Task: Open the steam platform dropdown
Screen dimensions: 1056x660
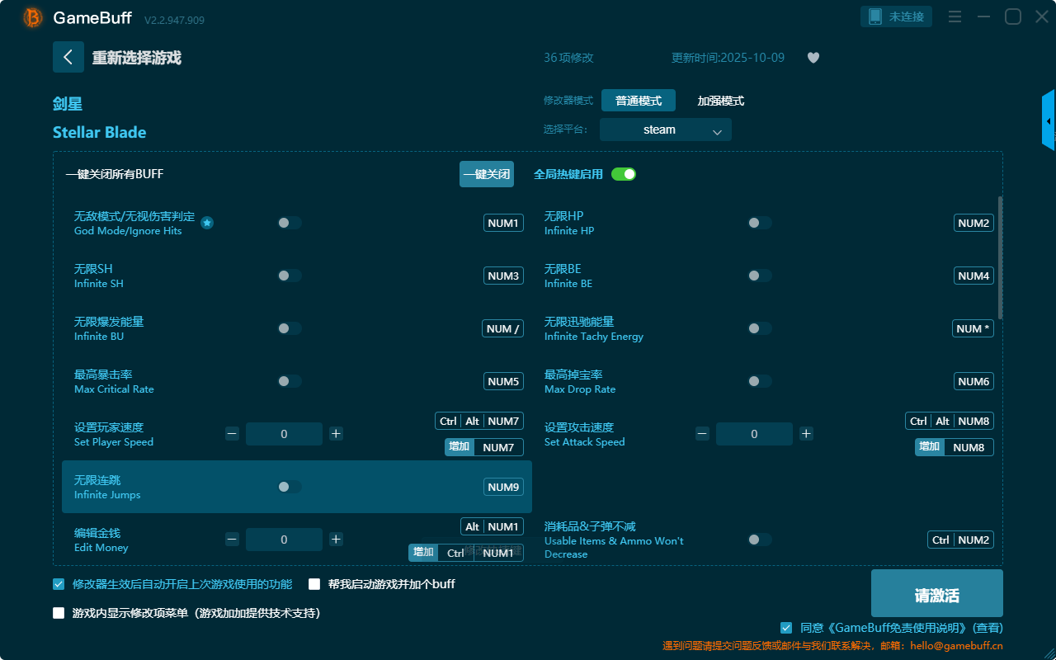Action: click(665, 130)
